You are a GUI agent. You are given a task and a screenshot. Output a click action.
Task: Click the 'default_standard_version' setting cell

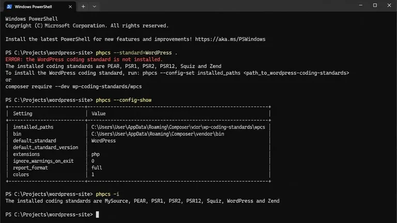[x=45, y=148]
